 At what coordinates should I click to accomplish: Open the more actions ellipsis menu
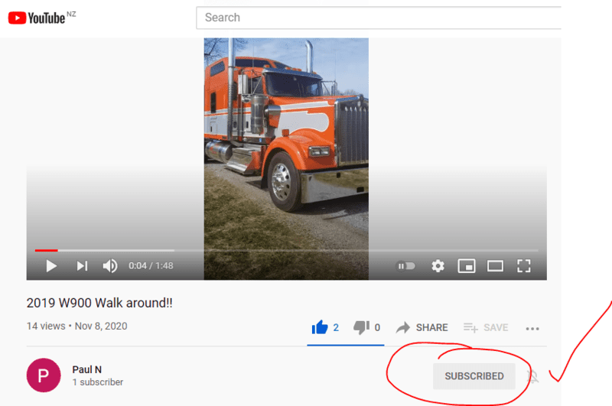[532, 328]
